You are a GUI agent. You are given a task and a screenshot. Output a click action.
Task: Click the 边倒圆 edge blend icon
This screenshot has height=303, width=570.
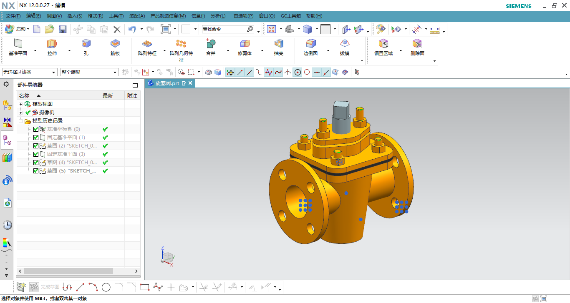point(310,44)
